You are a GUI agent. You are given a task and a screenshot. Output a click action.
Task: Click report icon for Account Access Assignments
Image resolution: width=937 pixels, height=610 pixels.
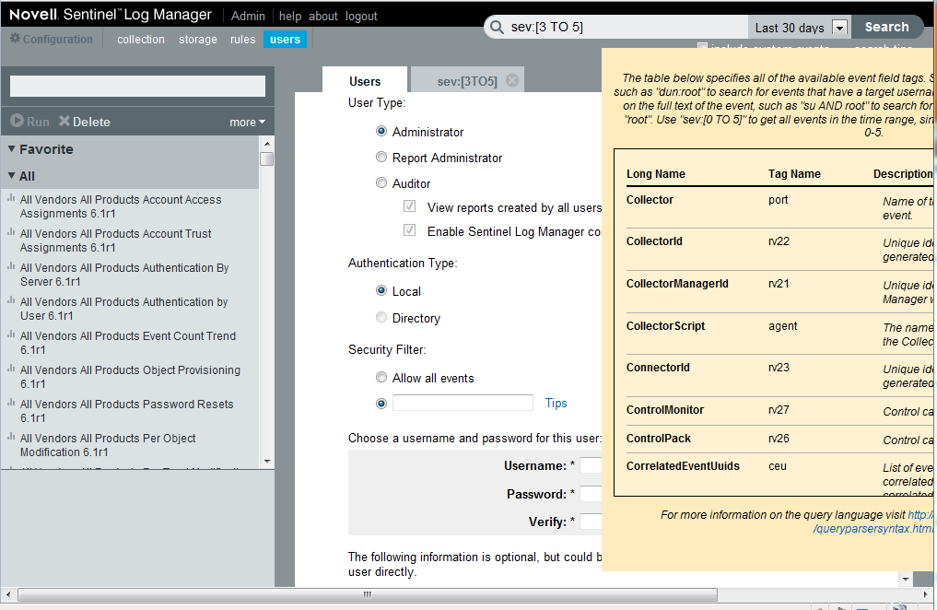coord(11,198)
